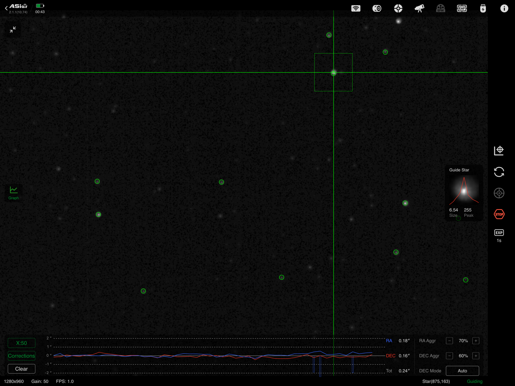Clear the guiding graph

pos(21,369)
